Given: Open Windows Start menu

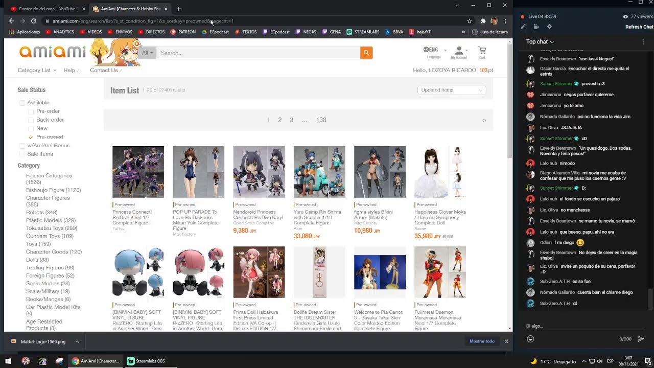Looking at the screenshot, I should pos(8,361).
